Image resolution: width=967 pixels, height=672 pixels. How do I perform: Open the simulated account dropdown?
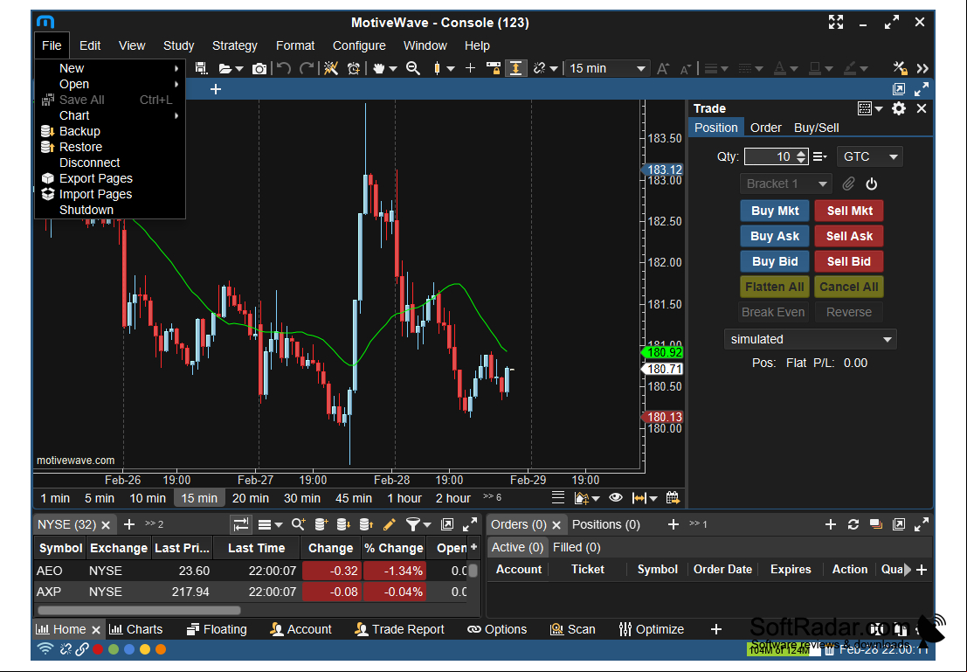pyautogui.click(x=811, y=339)
